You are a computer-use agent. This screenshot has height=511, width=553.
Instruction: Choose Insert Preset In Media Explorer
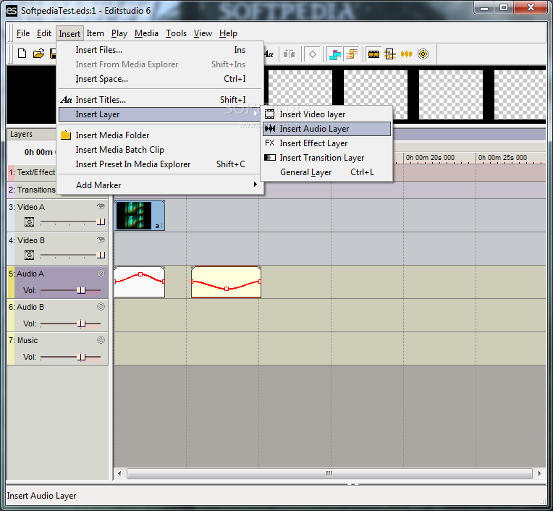[x=160, y=164]
